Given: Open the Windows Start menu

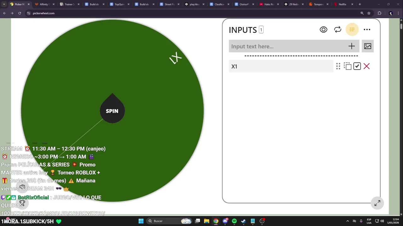Looking at the screenshot, I should (x=141, y=221).
